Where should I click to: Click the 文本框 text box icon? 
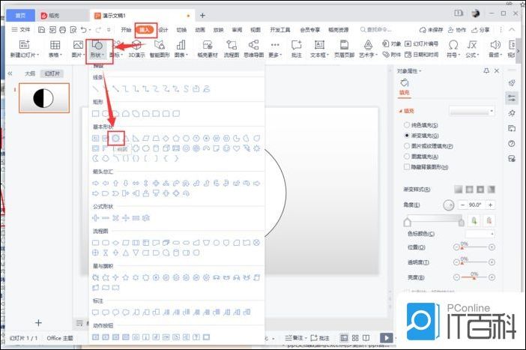click(319, 45)
